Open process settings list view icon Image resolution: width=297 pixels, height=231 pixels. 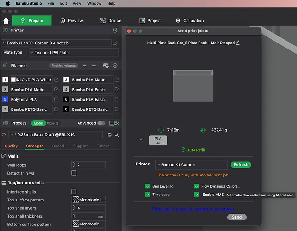click(112, 123)
